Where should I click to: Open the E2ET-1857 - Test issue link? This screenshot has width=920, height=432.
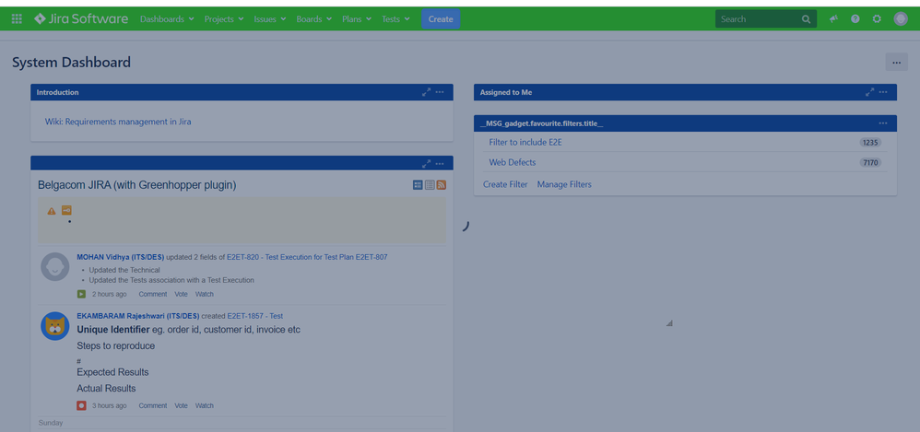click(x=255, y=315)
